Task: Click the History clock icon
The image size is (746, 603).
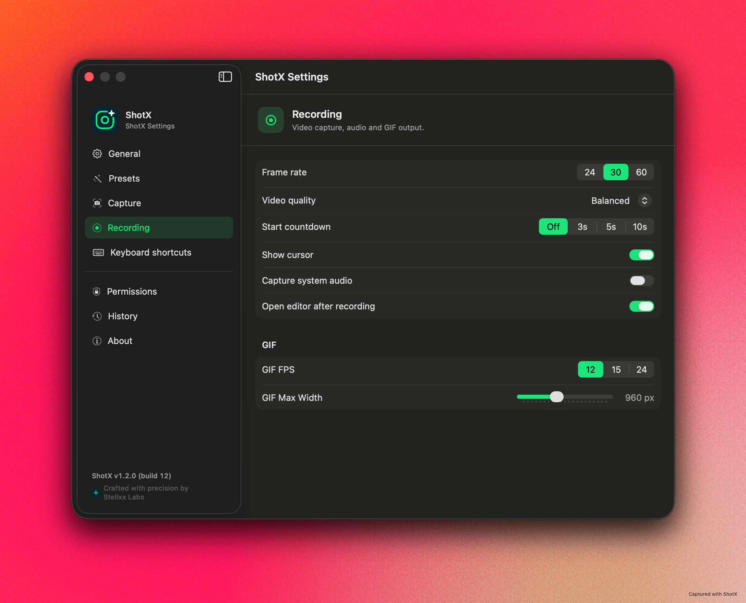Action: coord(97,316)
